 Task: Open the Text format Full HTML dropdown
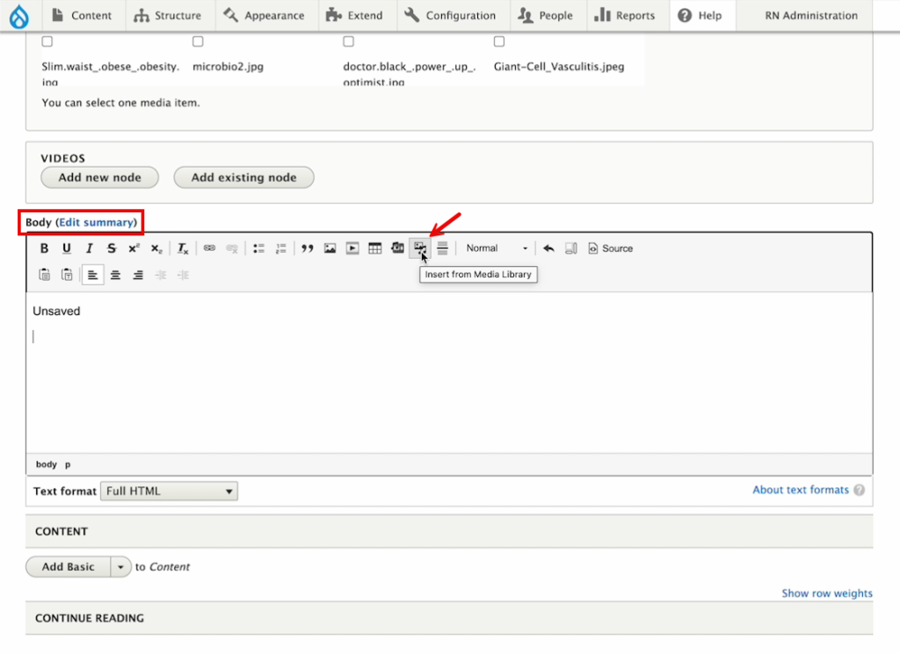pos(169,492)
